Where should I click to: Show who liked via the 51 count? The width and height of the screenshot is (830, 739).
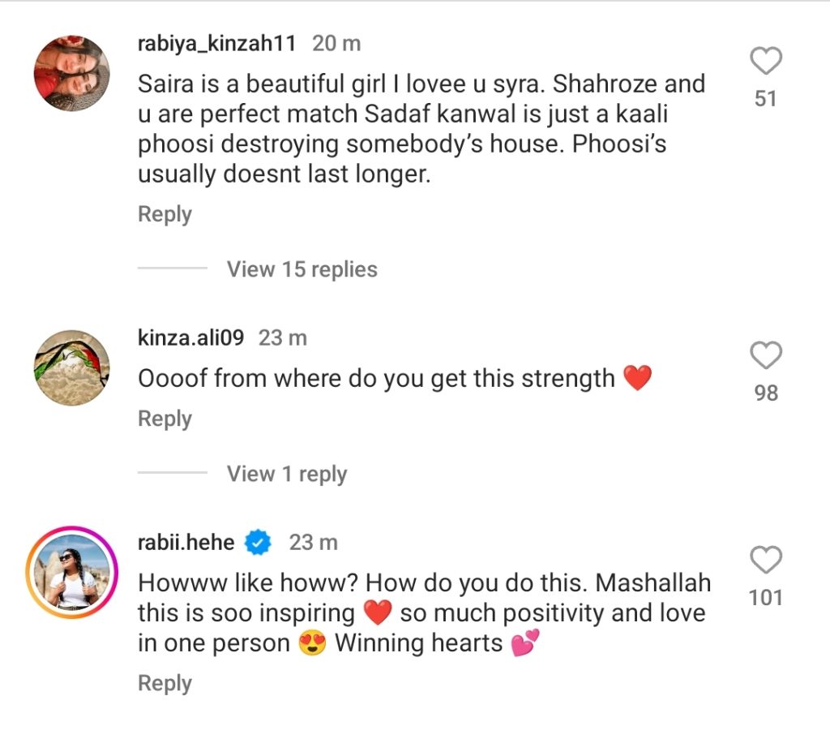point(766,99)
